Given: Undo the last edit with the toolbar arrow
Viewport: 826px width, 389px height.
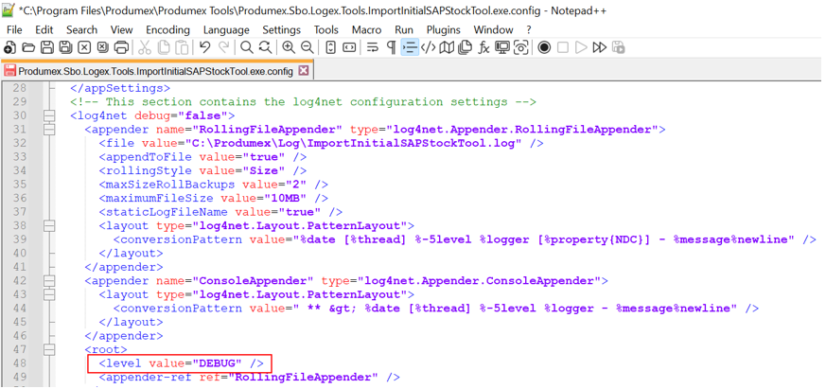Looking at the screenshot, I should click(x=205, y=48).
